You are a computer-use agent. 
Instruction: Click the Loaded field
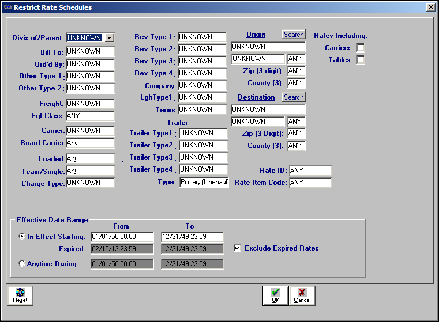click(91, 159)
